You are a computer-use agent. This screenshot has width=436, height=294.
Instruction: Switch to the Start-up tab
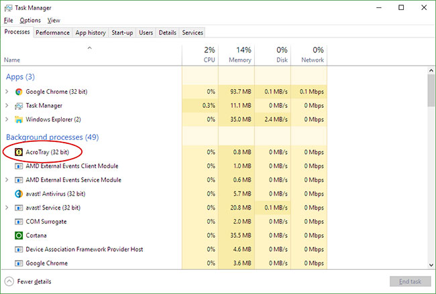coord(122,33)
